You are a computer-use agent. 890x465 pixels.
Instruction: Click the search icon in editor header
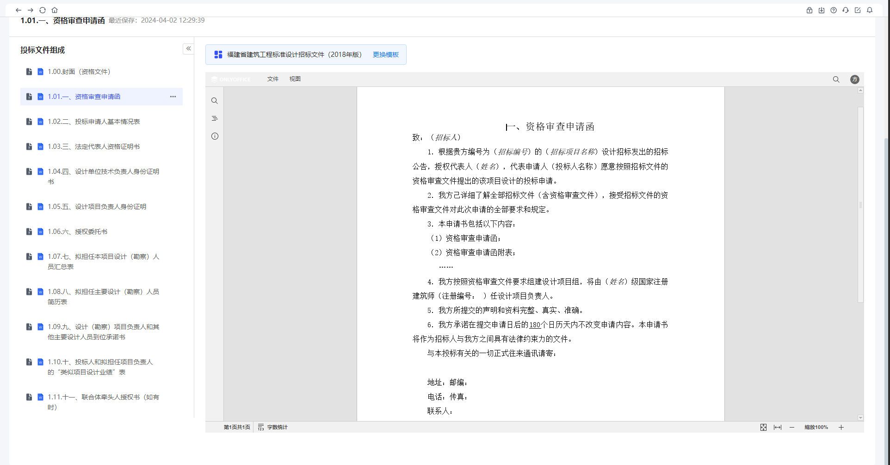tap(836, 80)
